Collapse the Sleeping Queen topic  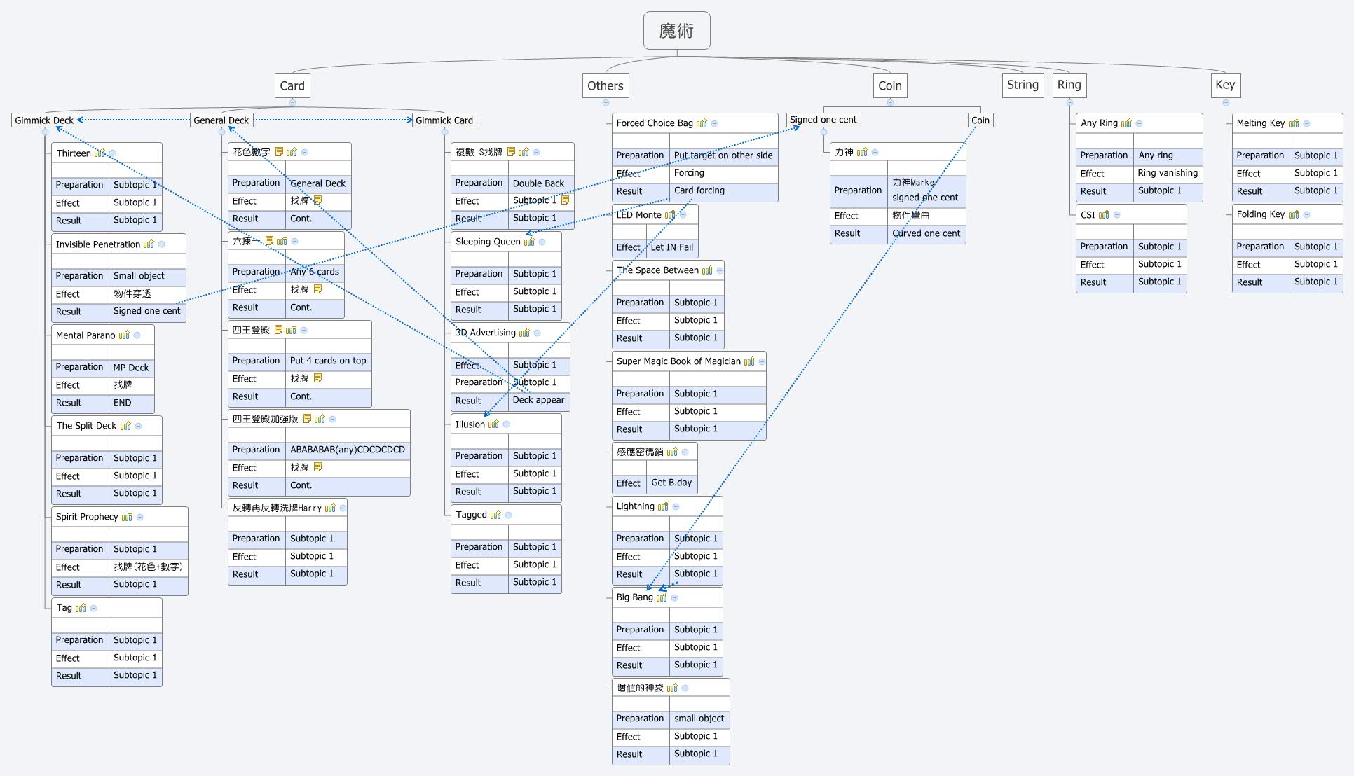click(542, 241)
